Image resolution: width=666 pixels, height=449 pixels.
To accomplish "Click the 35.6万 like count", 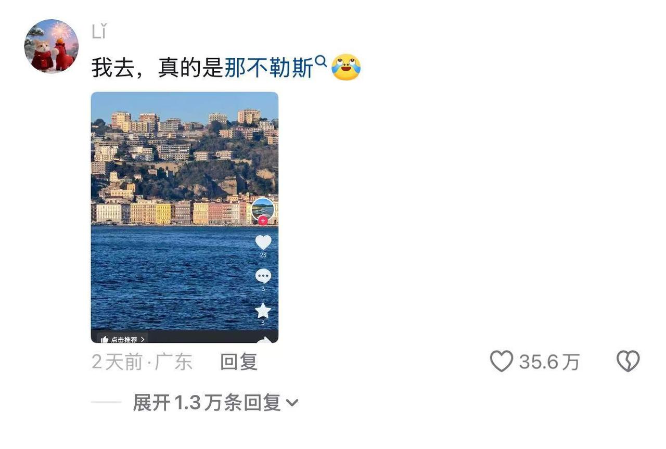I will tap(549, 362).
